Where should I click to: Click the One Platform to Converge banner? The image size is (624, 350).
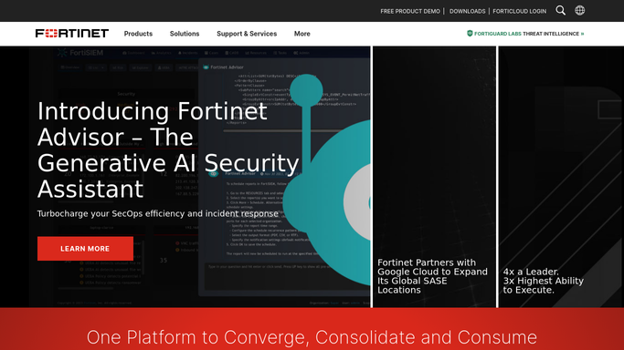pos(312,337)
